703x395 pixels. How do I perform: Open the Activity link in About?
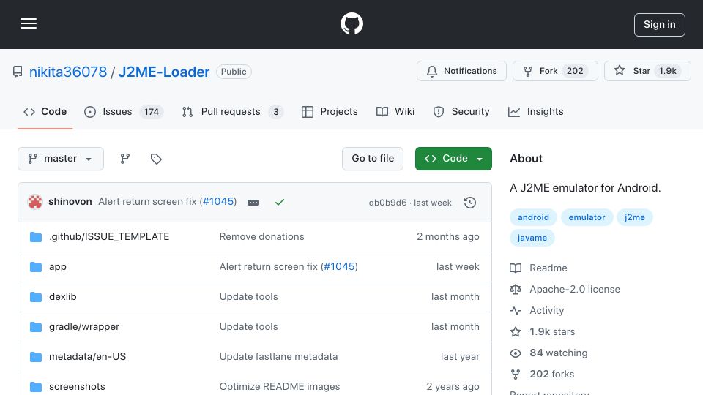[x=537, y=310]
